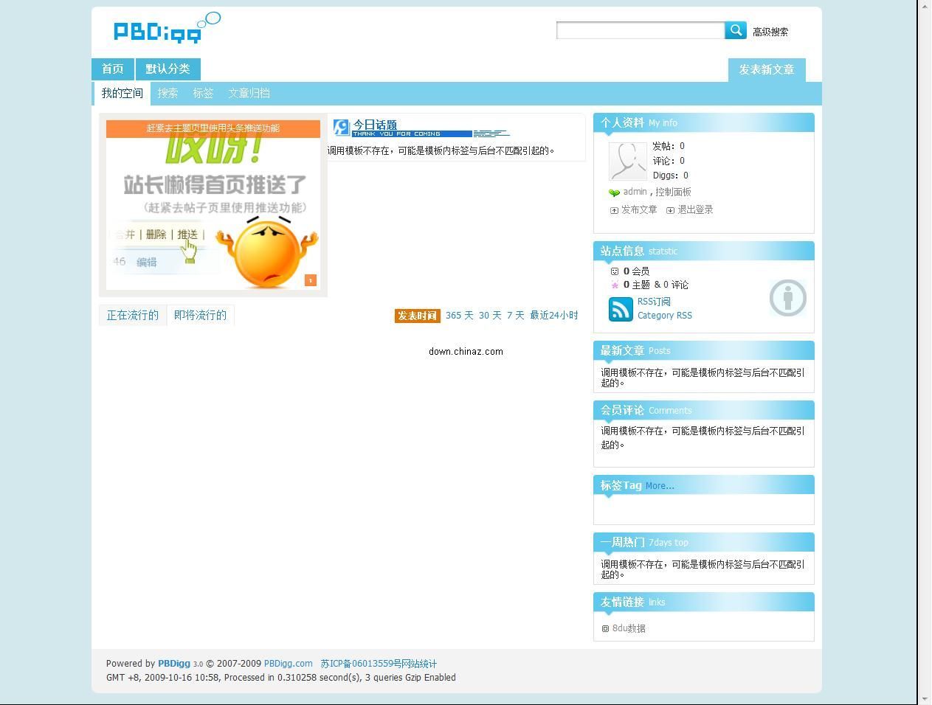Filter by 最近24小时
Image resolution: width=932 pixels, height=705 pixels.
554,316
